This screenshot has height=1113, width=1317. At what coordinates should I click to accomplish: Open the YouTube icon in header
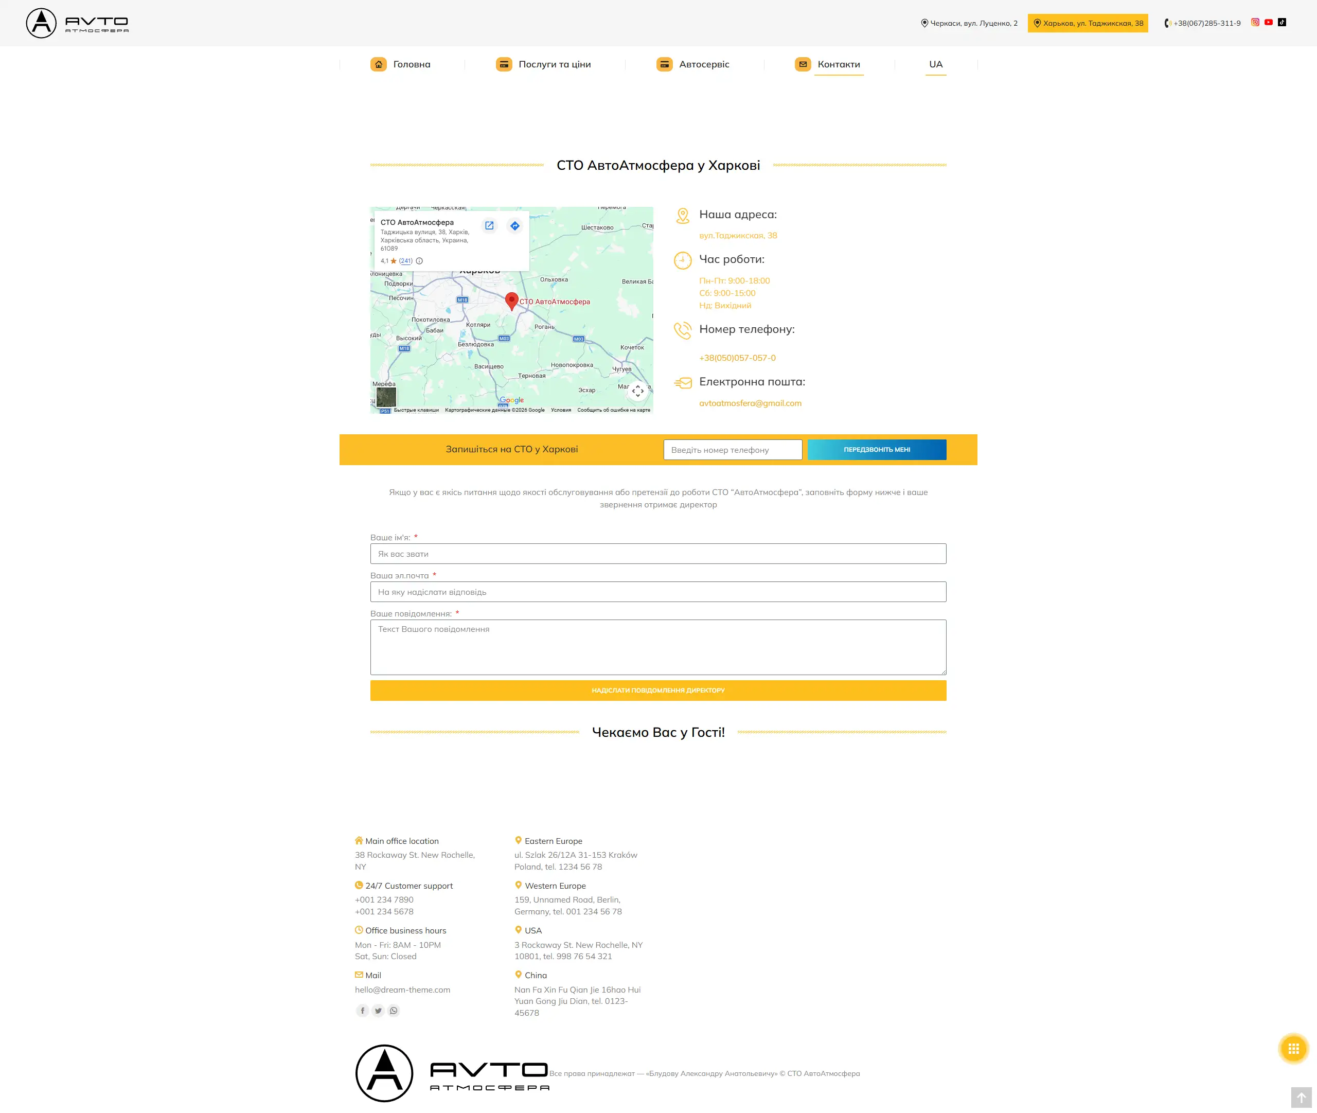point(1269,22)
